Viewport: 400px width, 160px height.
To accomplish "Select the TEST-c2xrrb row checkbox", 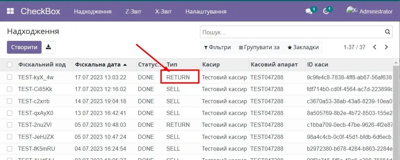I will [x=10, y=101].
